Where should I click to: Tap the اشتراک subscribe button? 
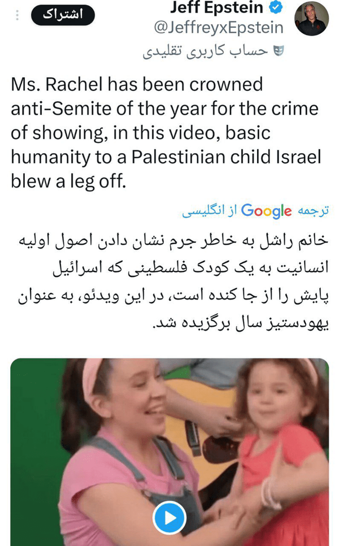pos(63,15)
